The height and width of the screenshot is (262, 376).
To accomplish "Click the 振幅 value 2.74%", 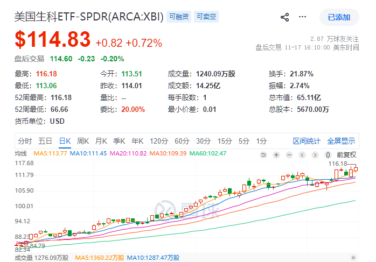I will click(300, 86).
